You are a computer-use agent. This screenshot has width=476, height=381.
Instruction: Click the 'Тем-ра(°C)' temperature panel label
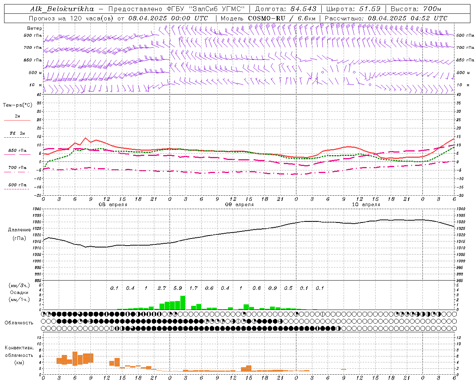[x=17, y=105]
